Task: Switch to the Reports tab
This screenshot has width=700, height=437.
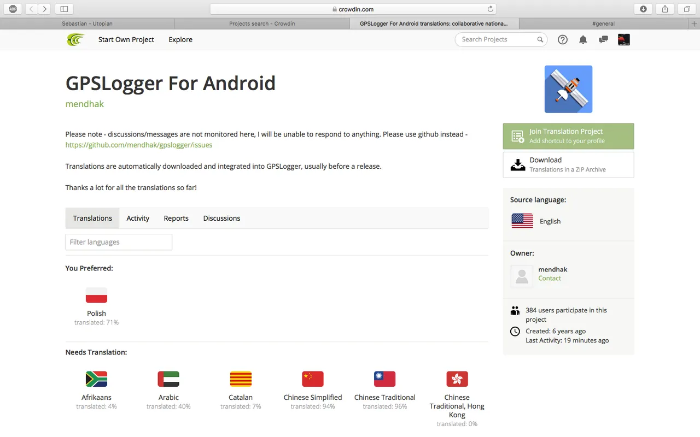Action: point(176,218)
